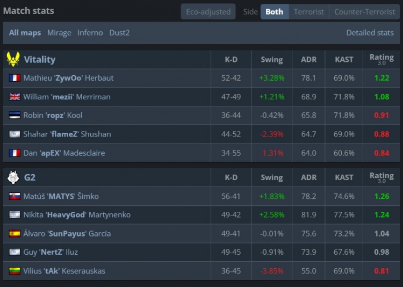
Task: Toggle the Eco-adjusted stats button
Action: click(x=208, y=12)
